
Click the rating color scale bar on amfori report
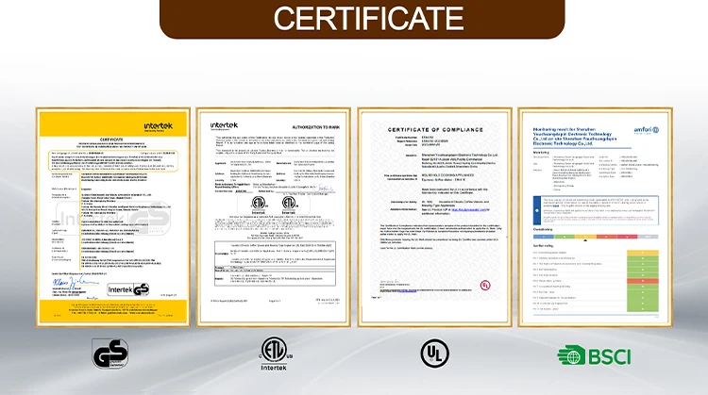596,237
